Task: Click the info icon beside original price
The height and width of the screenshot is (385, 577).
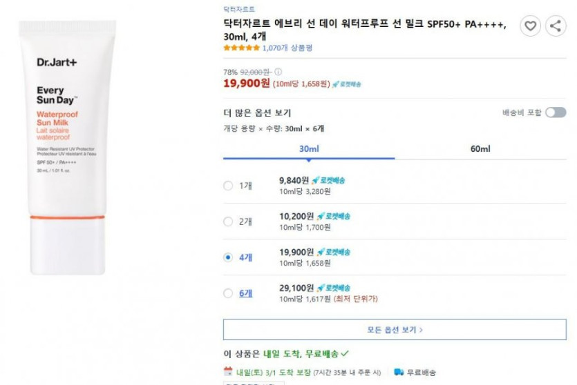Action: tap(278, 72)
